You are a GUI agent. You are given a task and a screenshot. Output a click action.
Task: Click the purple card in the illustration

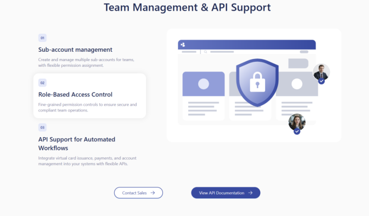point(203,84)
